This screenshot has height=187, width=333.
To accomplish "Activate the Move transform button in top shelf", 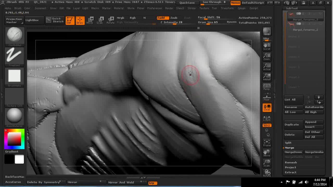I will (x=90, y=20).
